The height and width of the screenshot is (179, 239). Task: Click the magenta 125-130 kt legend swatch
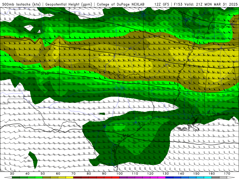click(x=162, y=178)
